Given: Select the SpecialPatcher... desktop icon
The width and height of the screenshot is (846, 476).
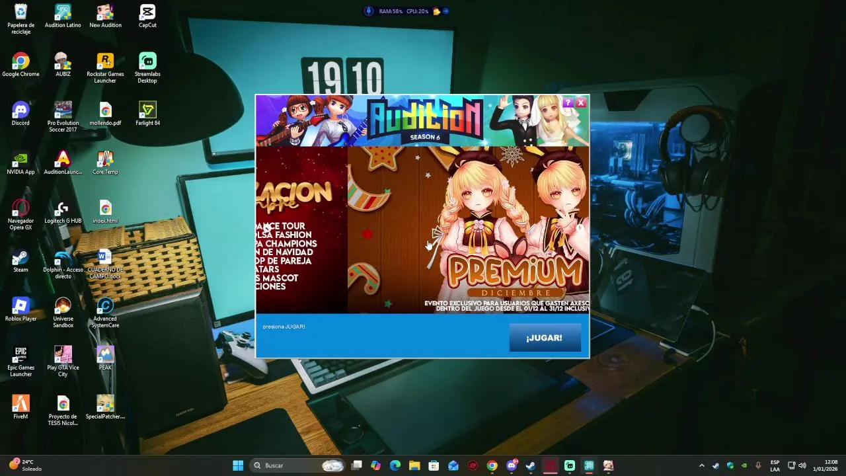Looking at the screenshot, I should tap(105, 407).
